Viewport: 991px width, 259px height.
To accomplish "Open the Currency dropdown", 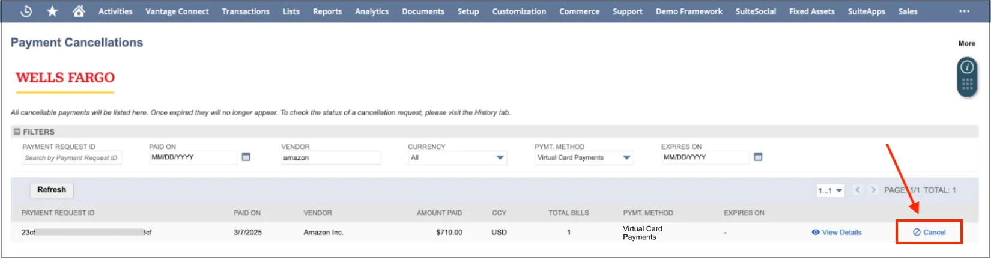I will (457, 157).
